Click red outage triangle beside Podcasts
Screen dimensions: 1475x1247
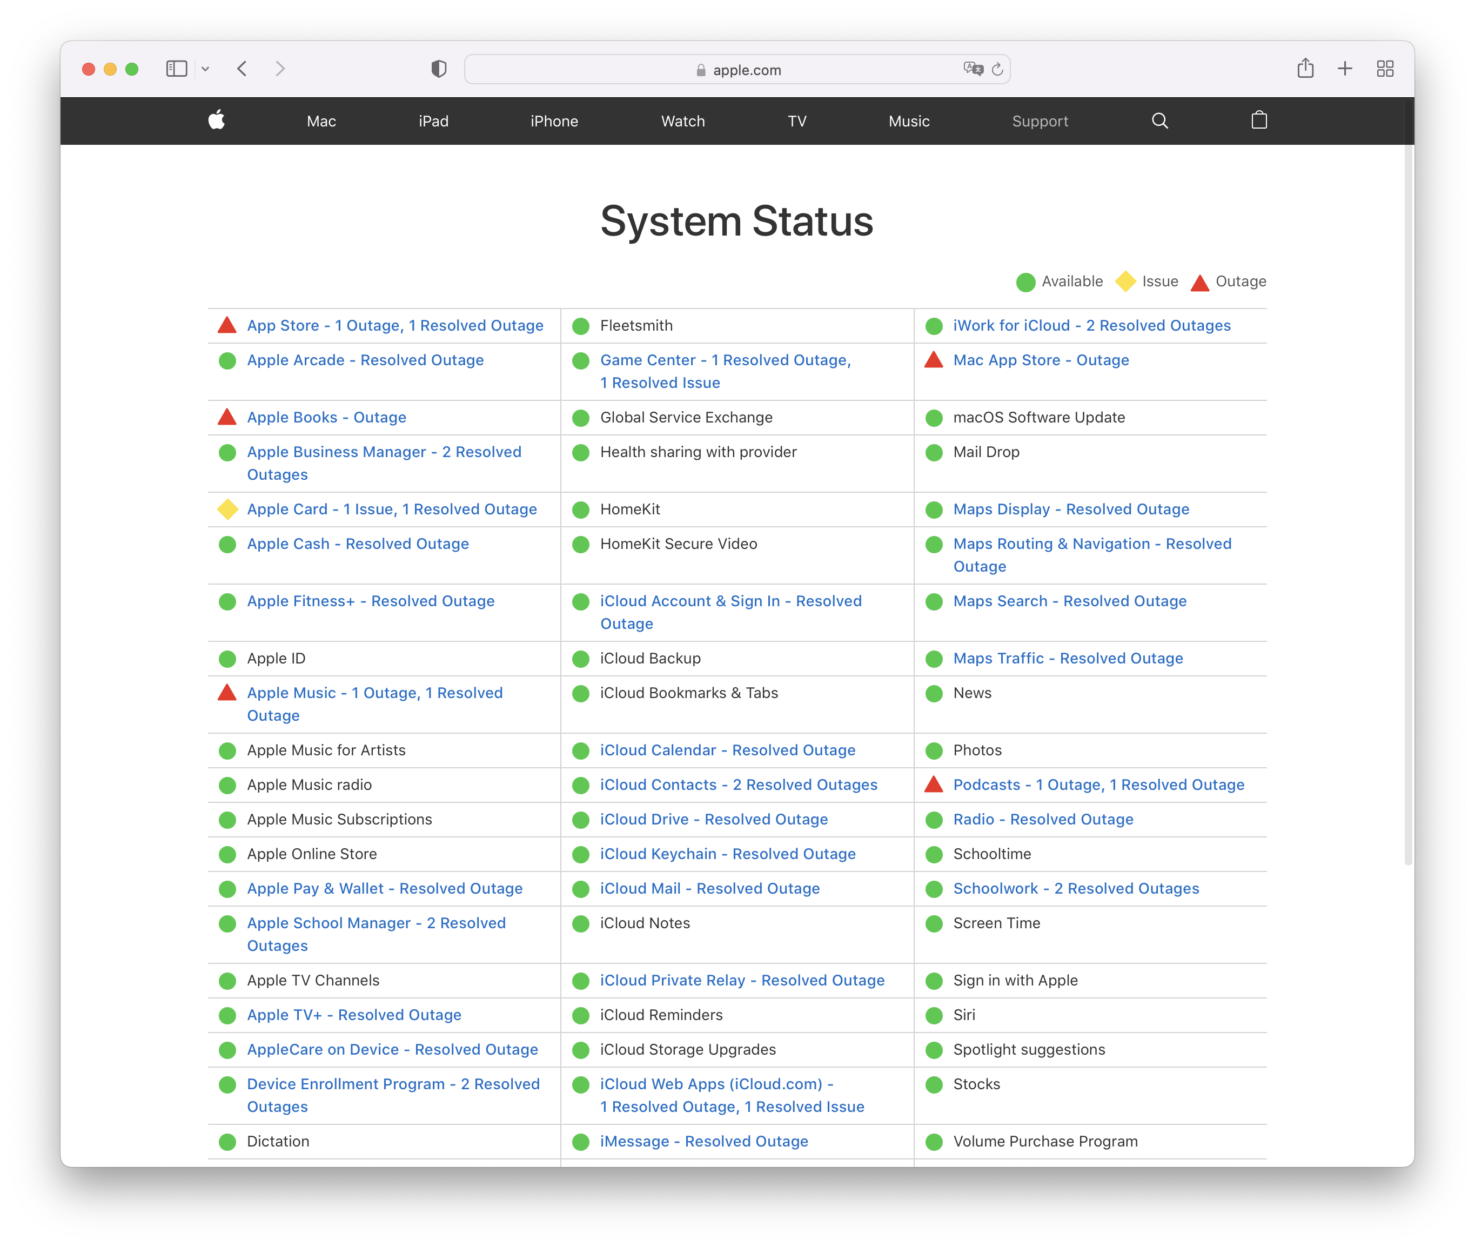pos(934,784)
